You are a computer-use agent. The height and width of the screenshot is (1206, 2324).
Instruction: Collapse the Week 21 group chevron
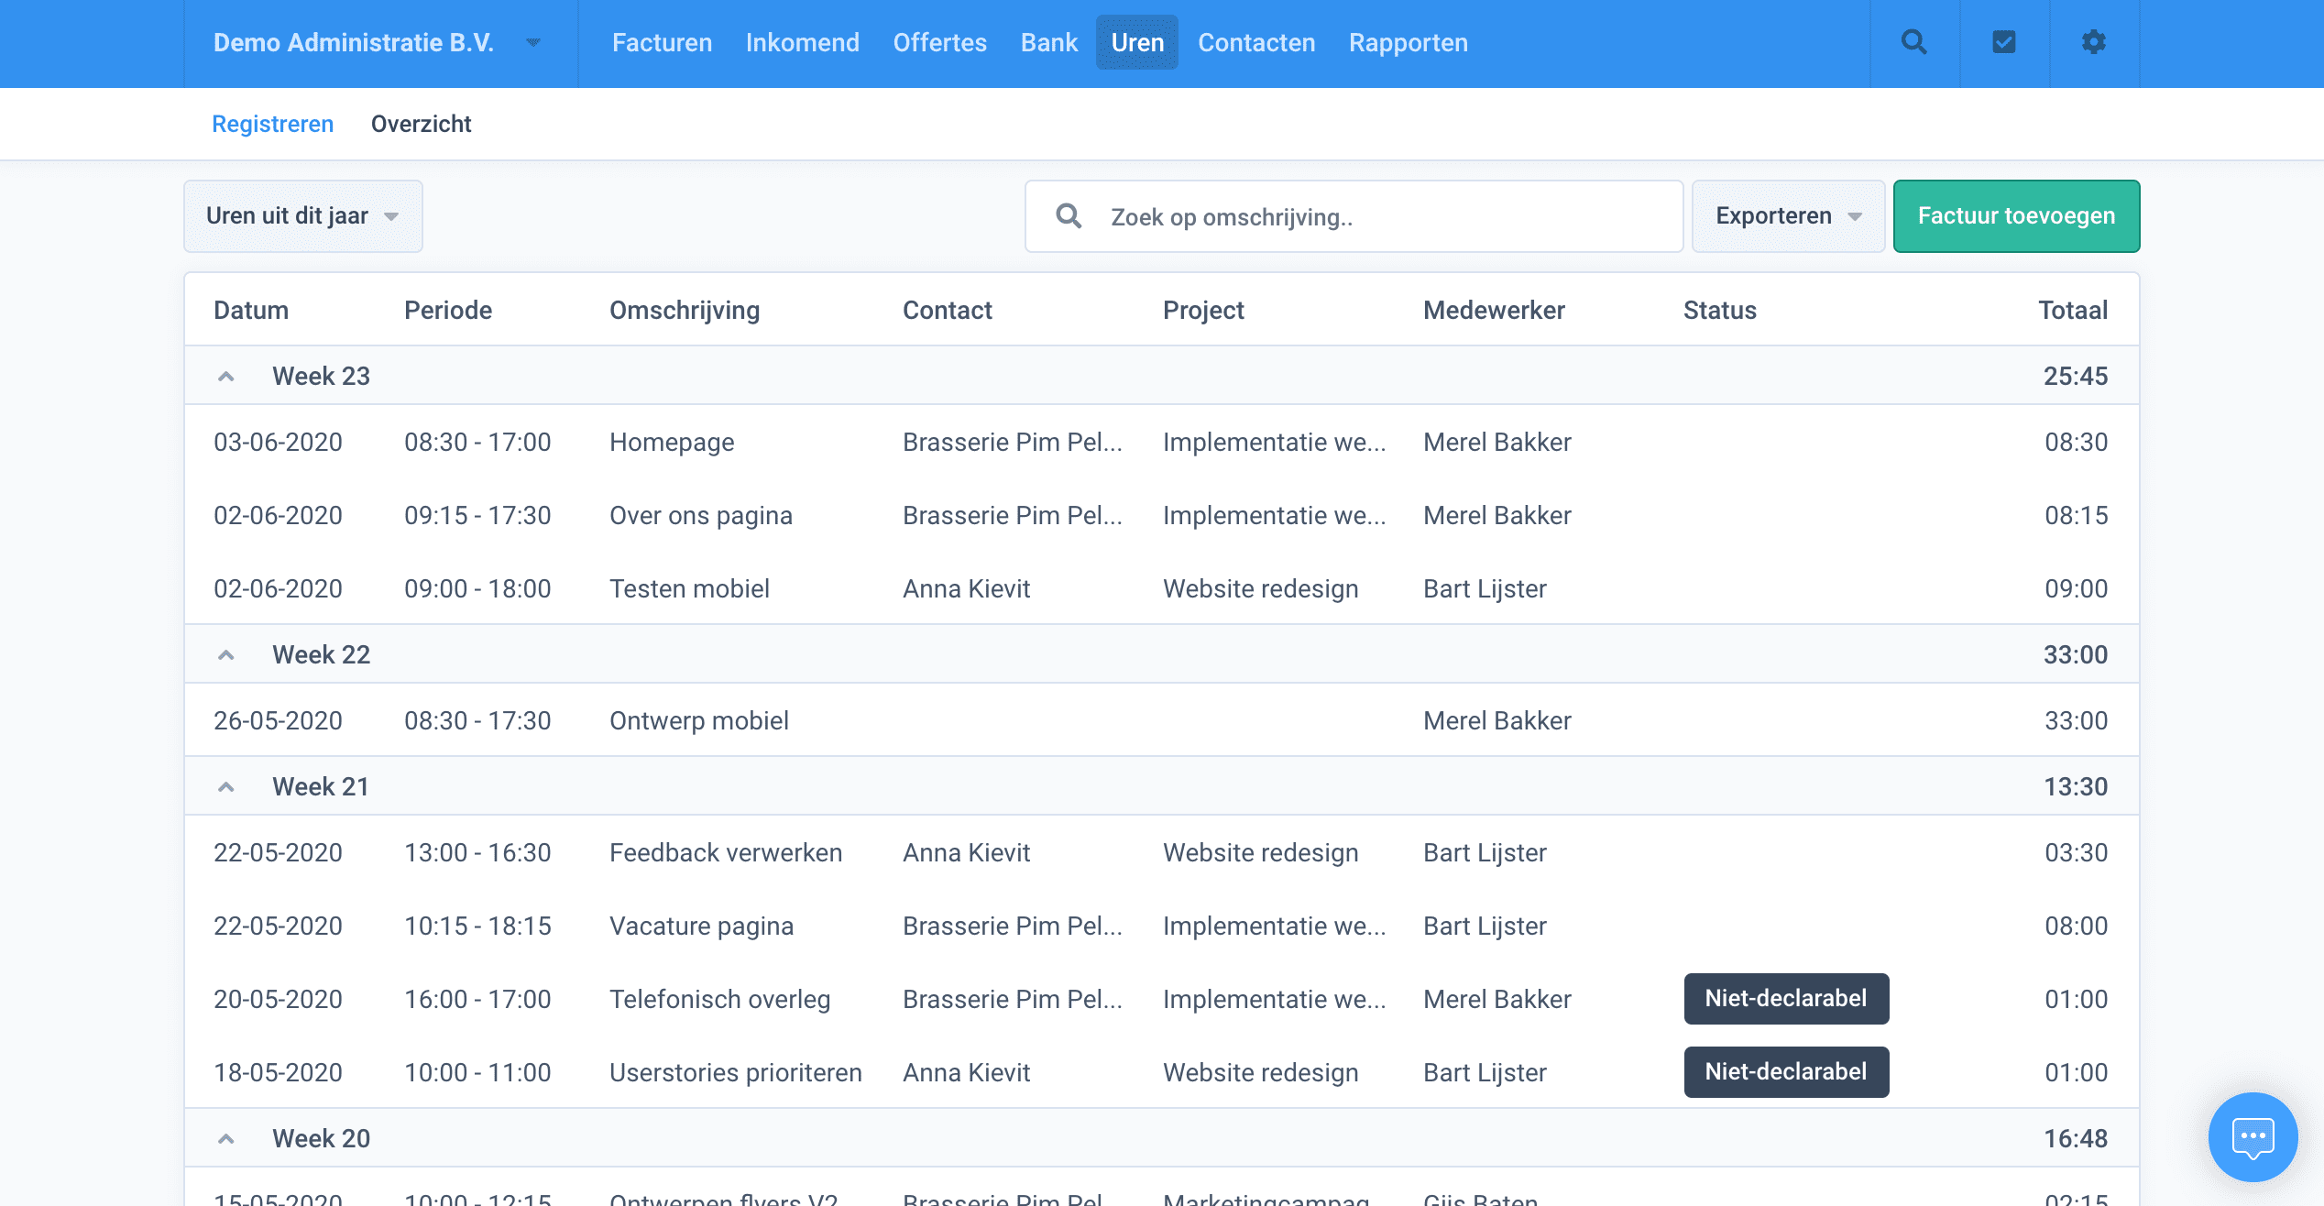coord(226,787)
